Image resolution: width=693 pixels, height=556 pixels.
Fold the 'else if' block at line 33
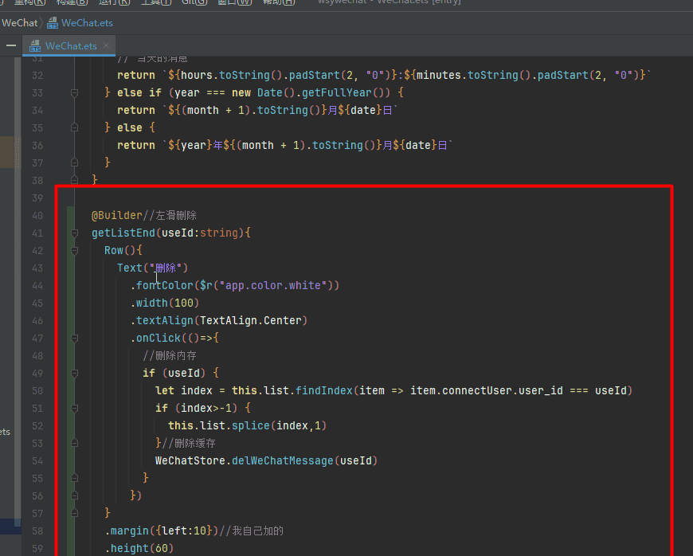click(74, 92)
